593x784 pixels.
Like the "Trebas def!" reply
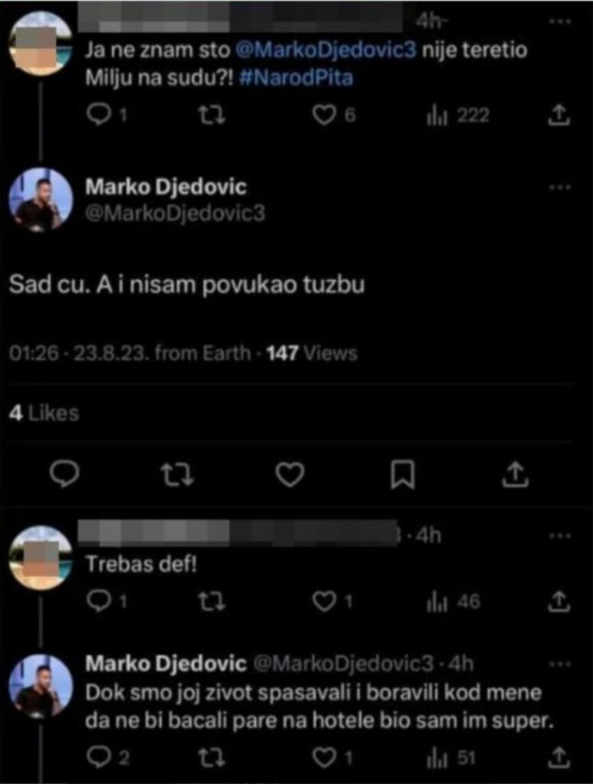pyautogui.click(x=325, y=603)
